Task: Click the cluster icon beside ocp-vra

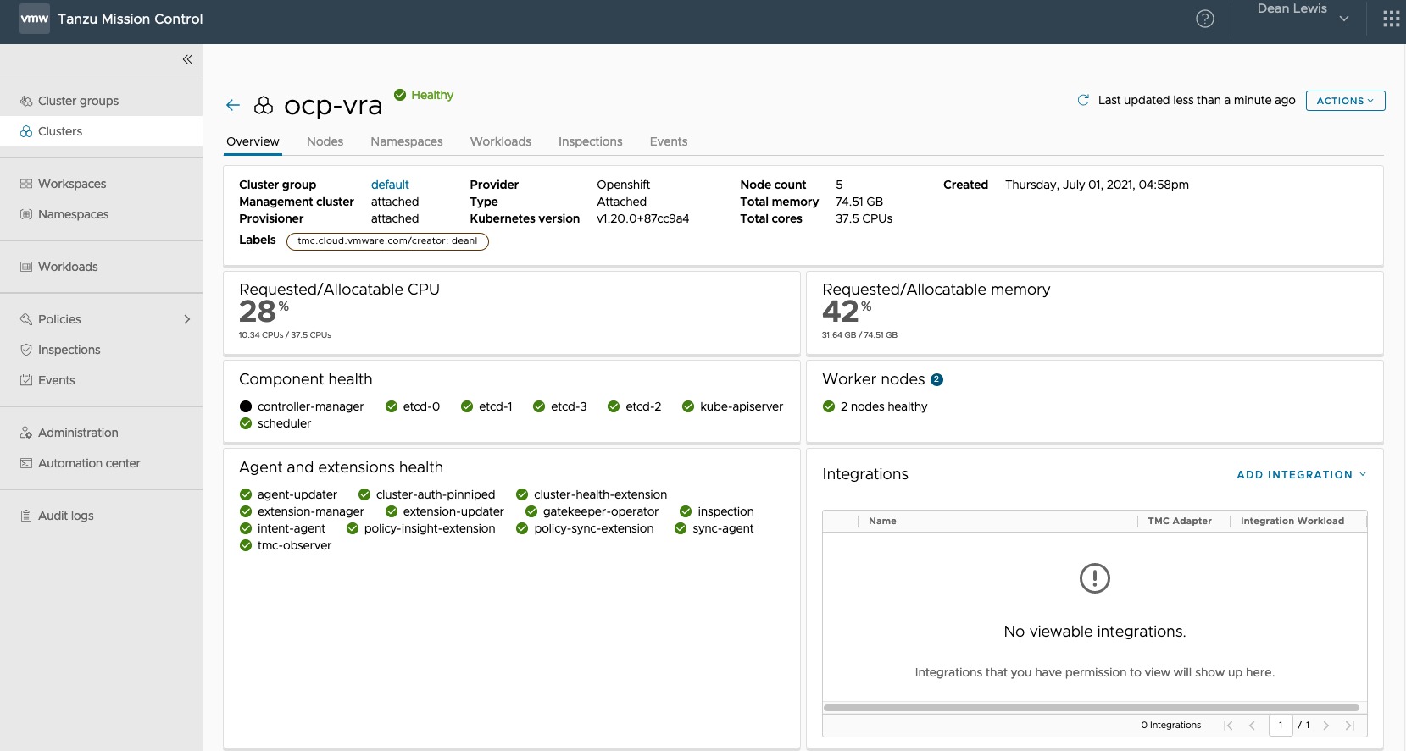Action: pos(264,105)
